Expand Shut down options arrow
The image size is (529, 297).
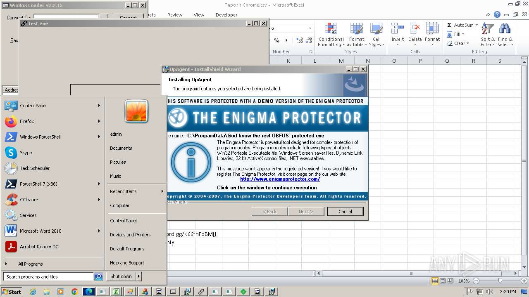(x=139, y=276)
